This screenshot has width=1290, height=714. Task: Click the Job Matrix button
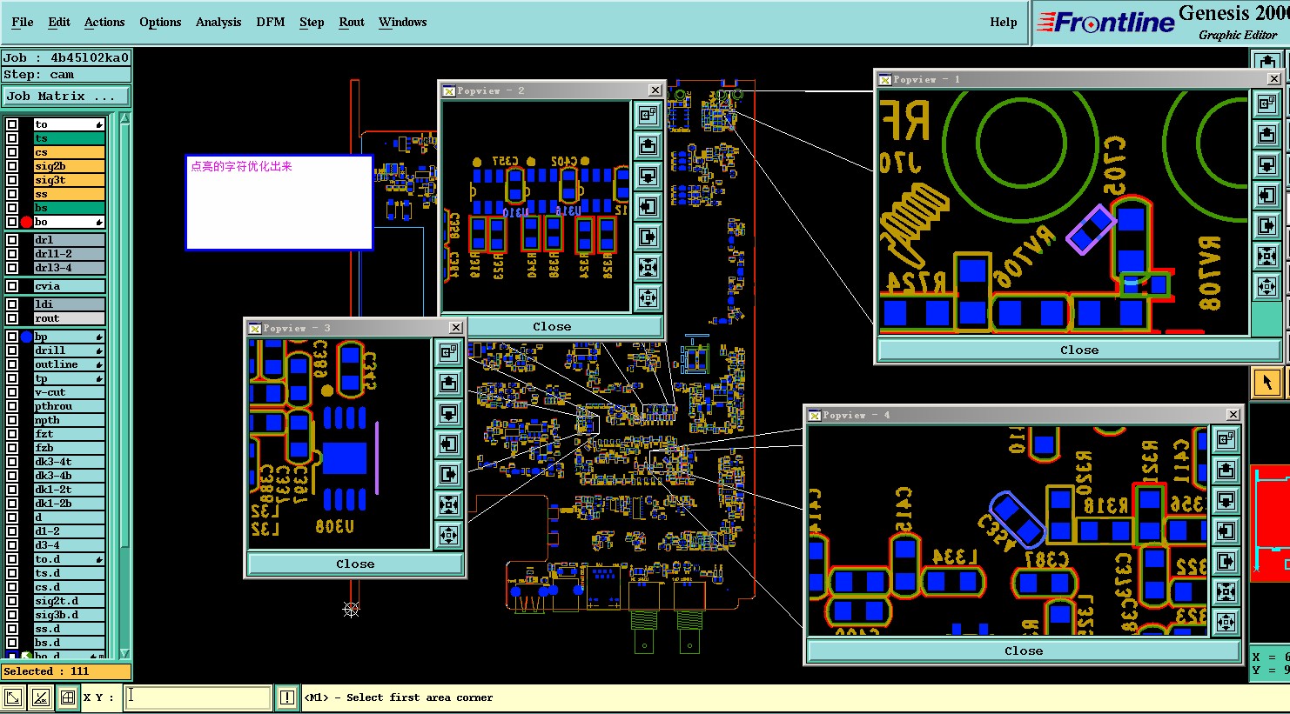(67, 97)
